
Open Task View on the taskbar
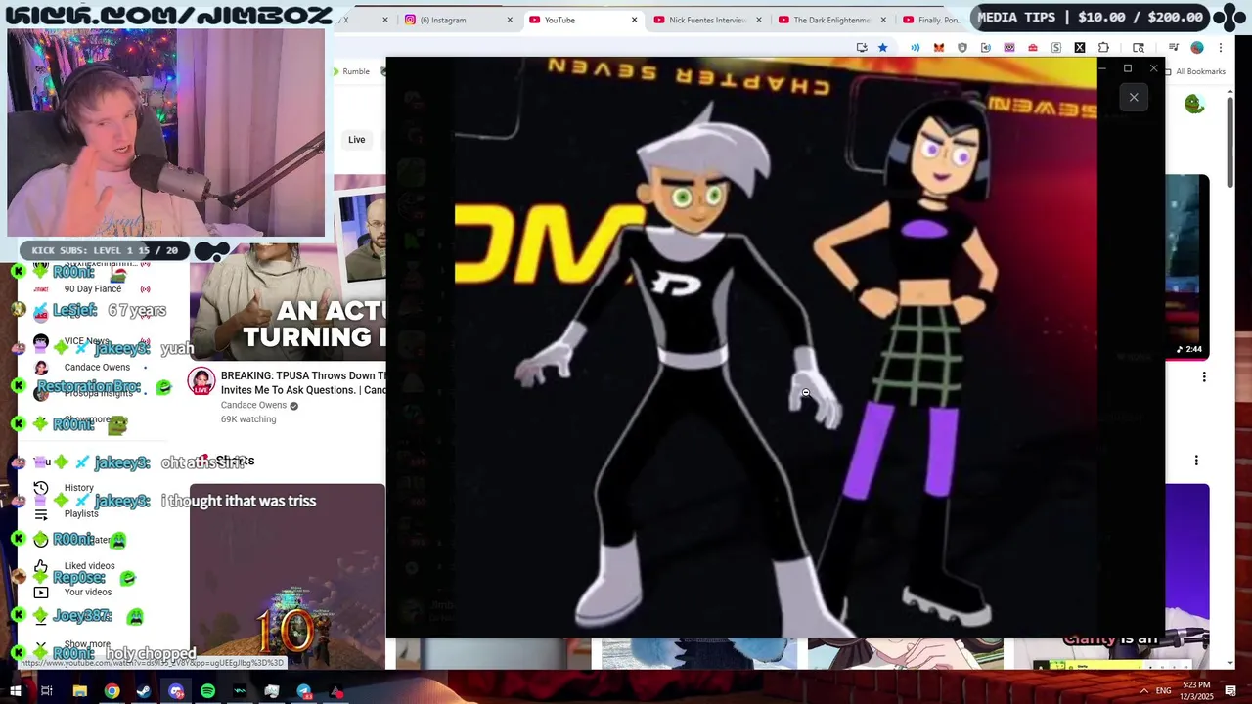pos(46,691)
